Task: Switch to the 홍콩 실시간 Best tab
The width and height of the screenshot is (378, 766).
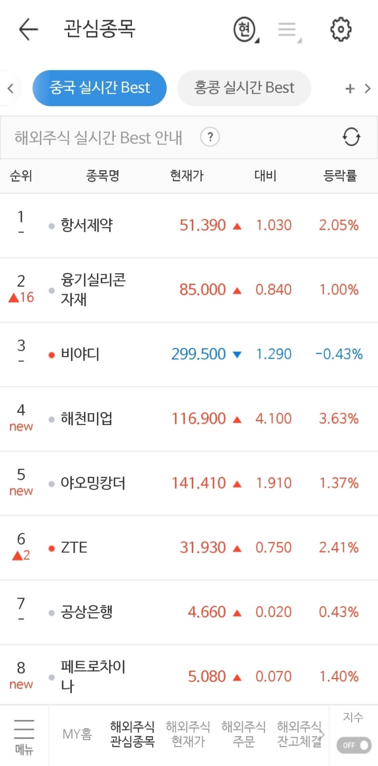Action: point(244,88)
